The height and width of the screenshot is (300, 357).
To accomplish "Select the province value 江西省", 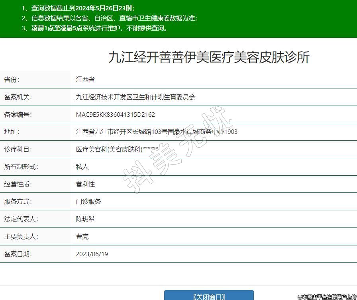I will coord(85,80).
